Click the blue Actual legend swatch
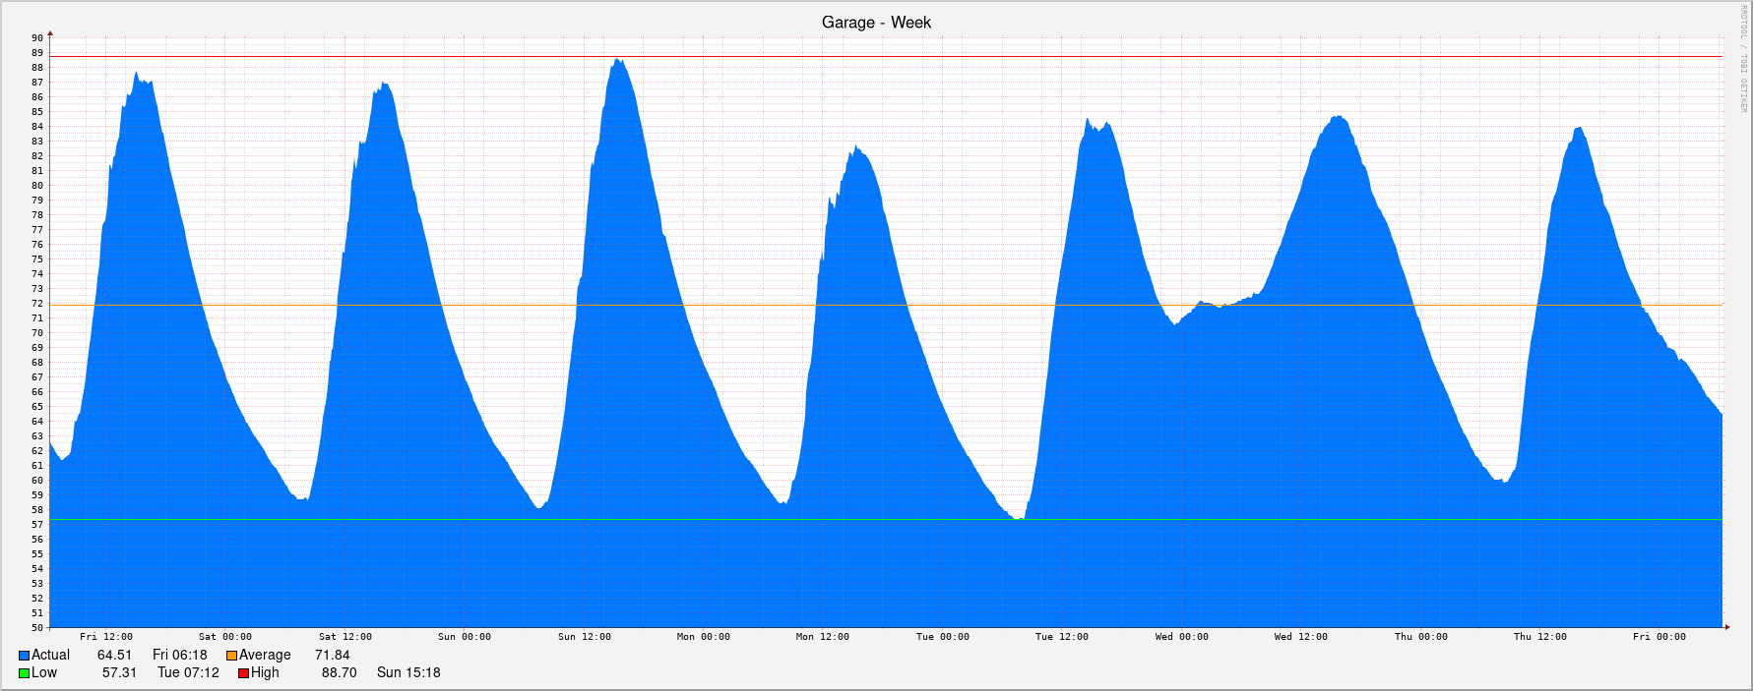 point(24,656)
